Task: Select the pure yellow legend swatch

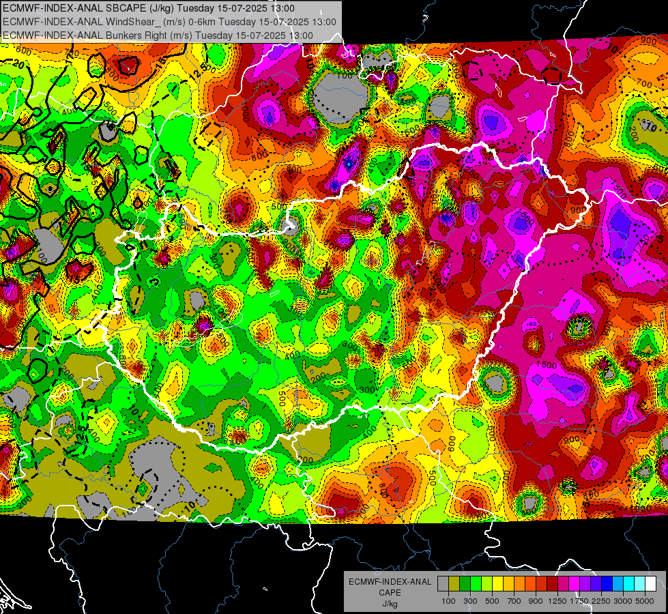Action: click(497, 583)
